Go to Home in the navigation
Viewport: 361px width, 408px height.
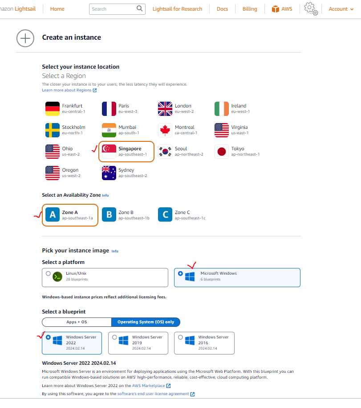point(57,9)
